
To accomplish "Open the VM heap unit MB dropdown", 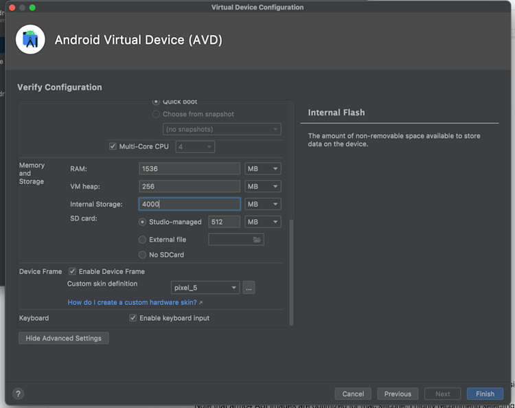I will pos(263,186).
